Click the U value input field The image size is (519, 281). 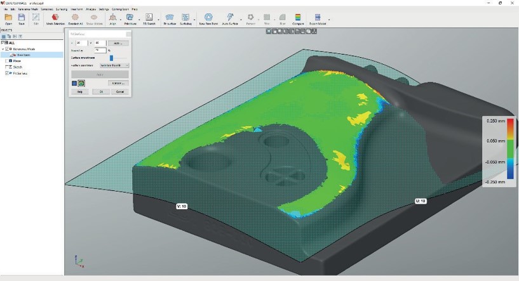click(81, 43)
